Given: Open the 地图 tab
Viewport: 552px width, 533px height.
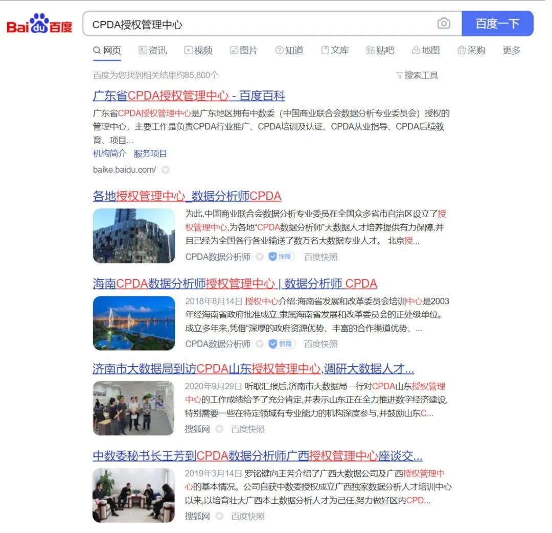Looking at the screenshot, I should click(426, 51).
